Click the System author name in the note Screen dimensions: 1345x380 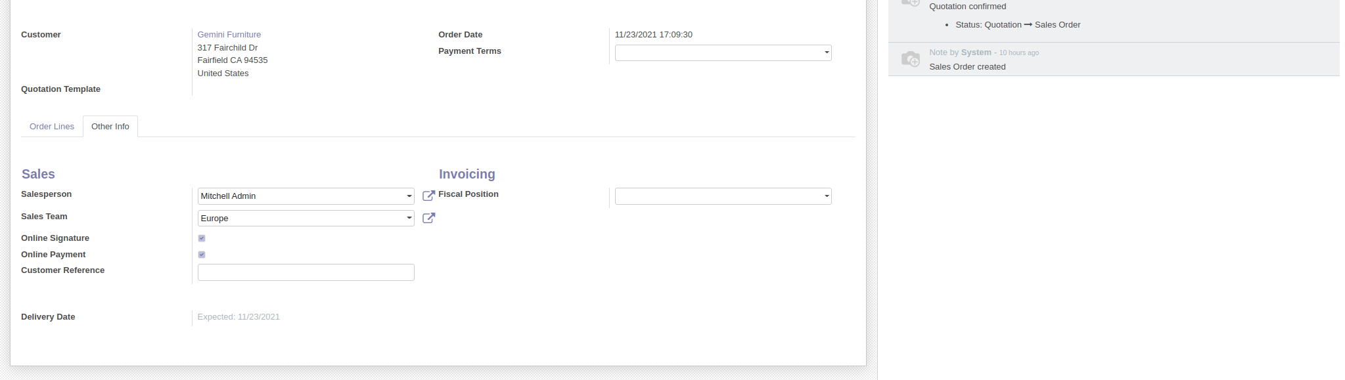tap(976, 53)
